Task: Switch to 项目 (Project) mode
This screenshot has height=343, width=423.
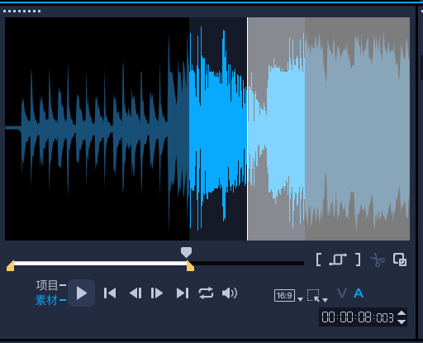Action: 47,285
